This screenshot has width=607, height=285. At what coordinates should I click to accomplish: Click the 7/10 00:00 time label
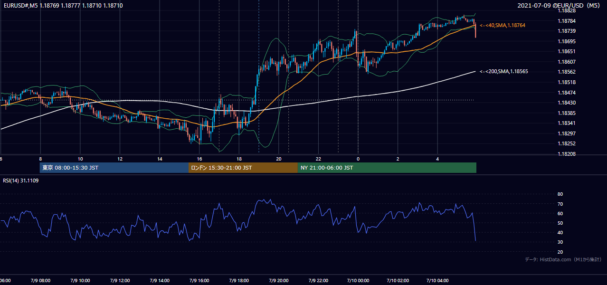pos(358,280)
